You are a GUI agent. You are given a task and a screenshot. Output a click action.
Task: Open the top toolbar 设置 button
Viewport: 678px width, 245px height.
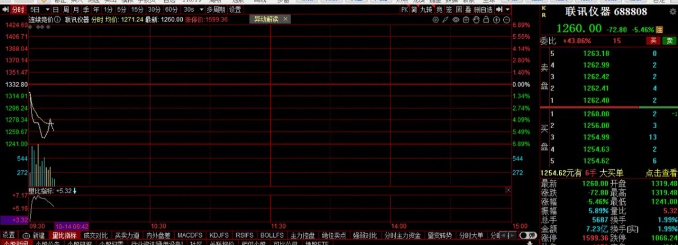[x=235, y=10]
